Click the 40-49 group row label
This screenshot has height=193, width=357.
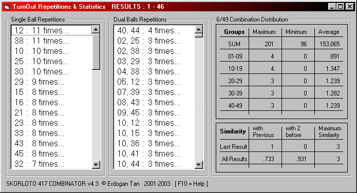235,105
